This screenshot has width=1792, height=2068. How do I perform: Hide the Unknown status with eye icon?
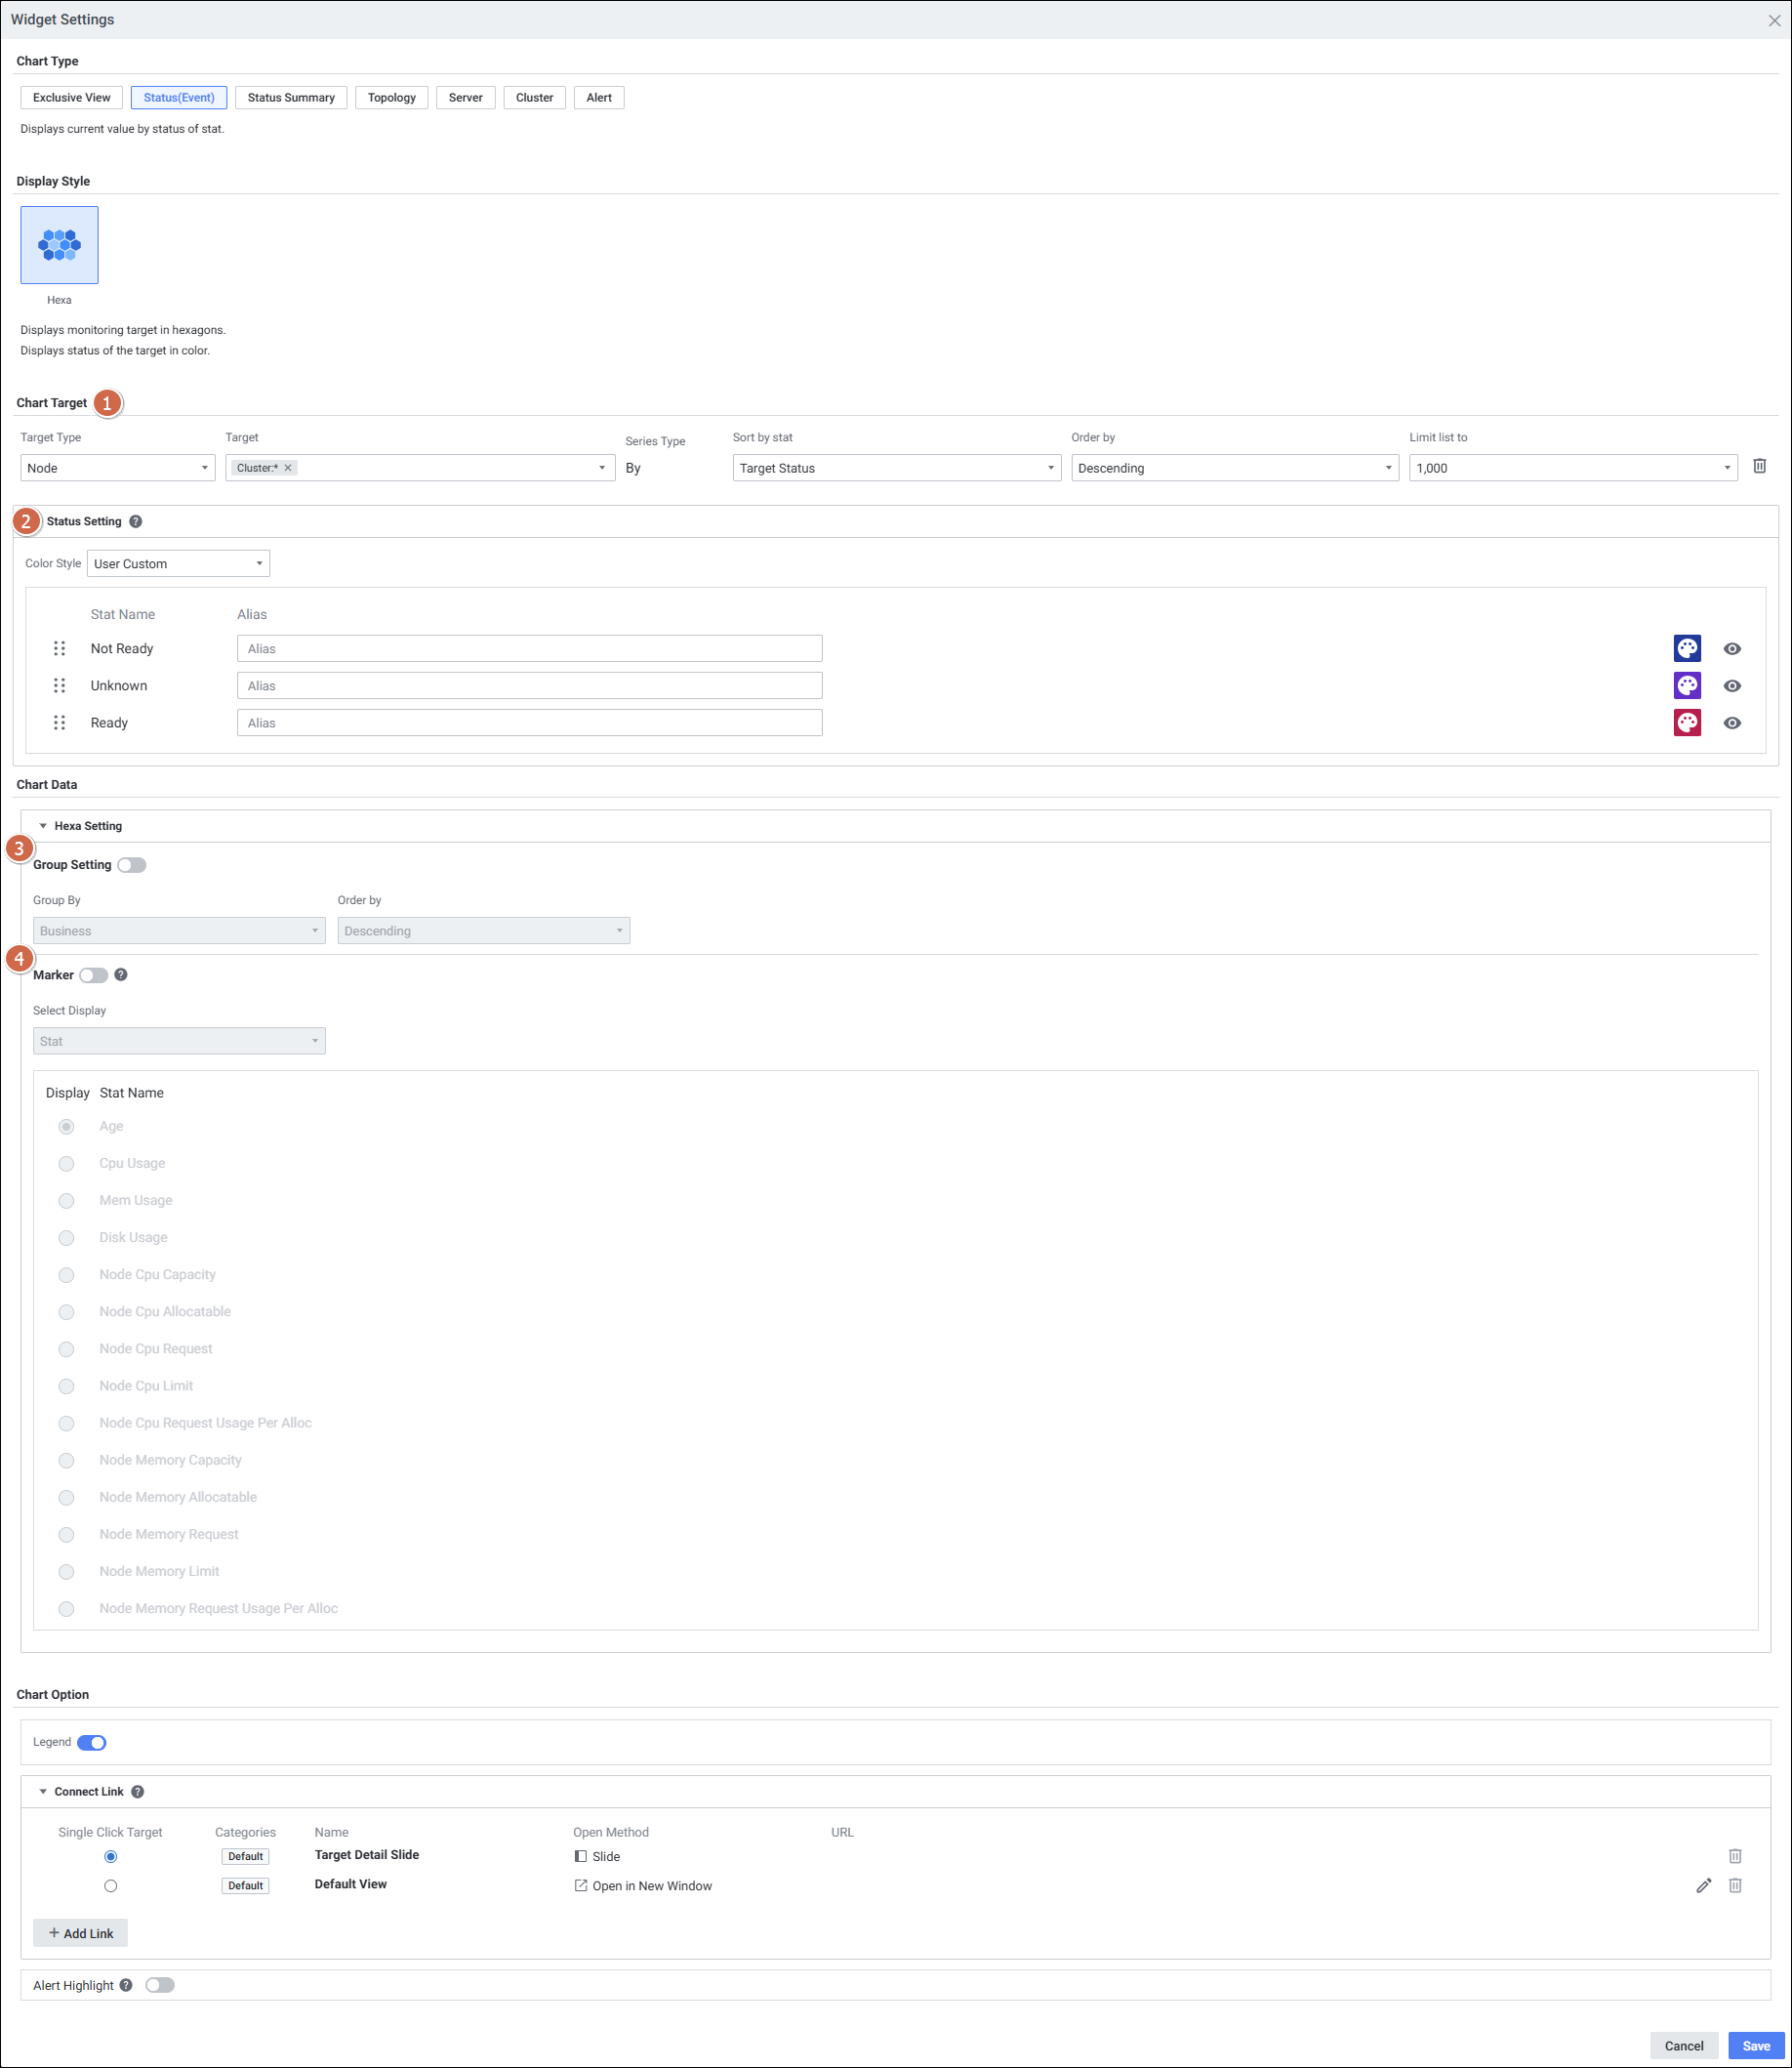coord(1732,685)
